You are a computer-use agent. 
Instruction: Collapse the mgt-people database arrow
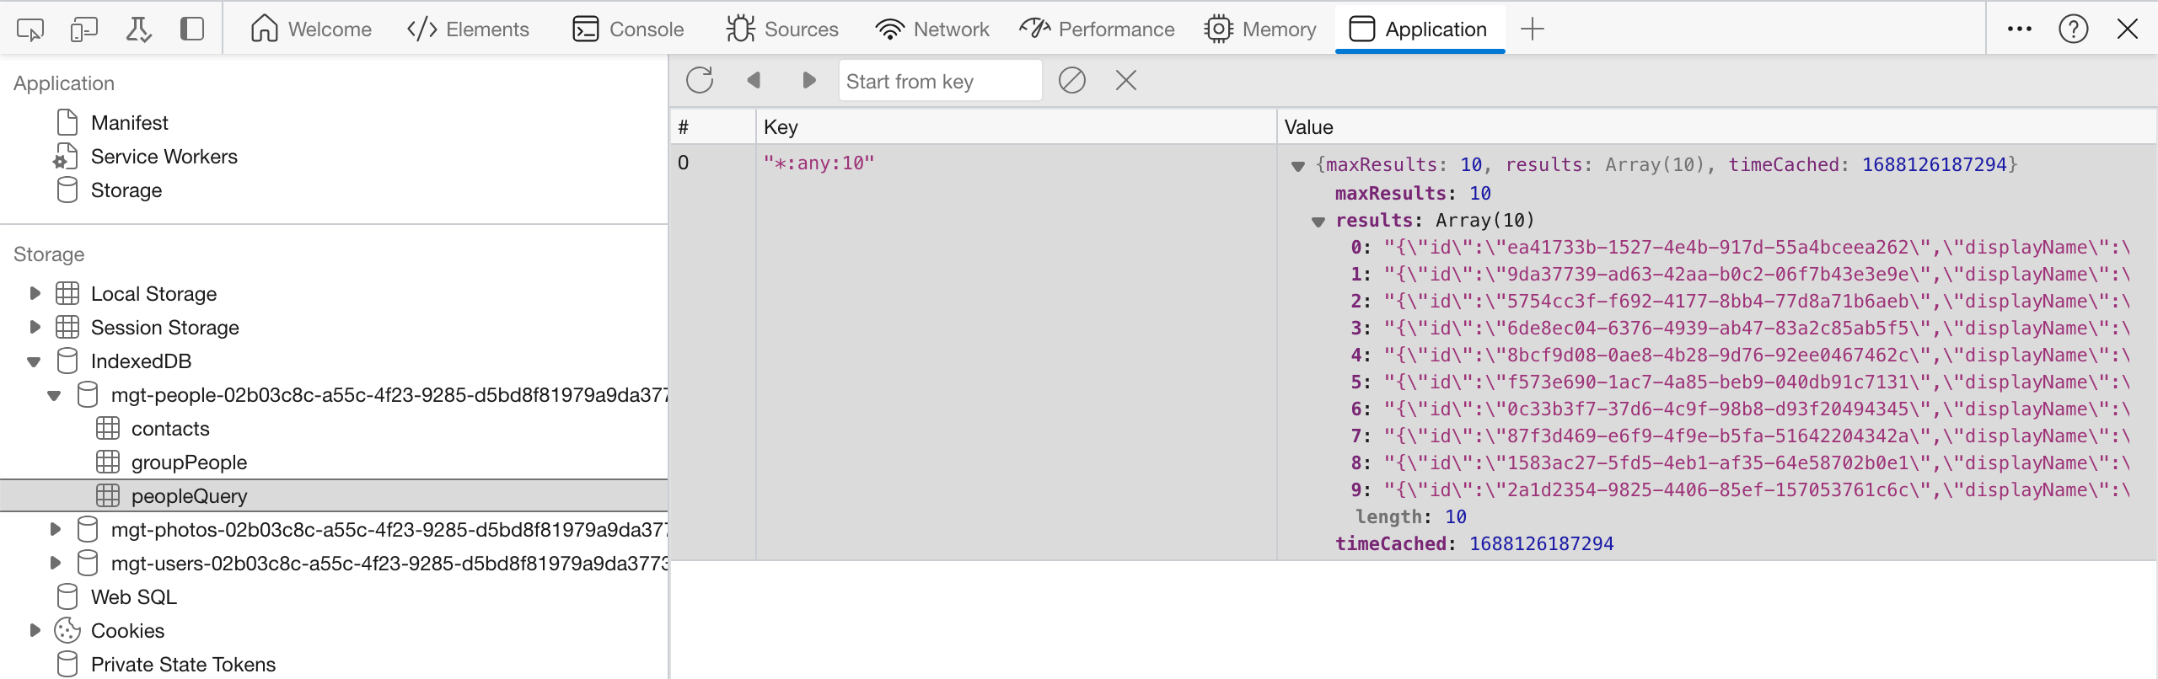[x=54, y=395]
